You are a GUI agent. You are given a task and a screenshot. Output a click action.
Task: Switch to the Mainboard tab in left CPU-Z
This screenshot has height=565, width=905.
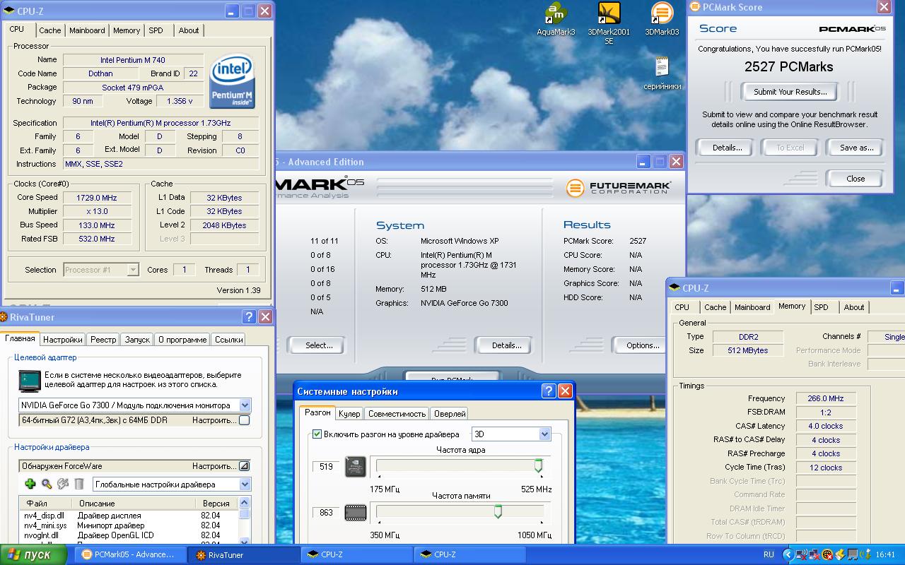tap(87, 30)
